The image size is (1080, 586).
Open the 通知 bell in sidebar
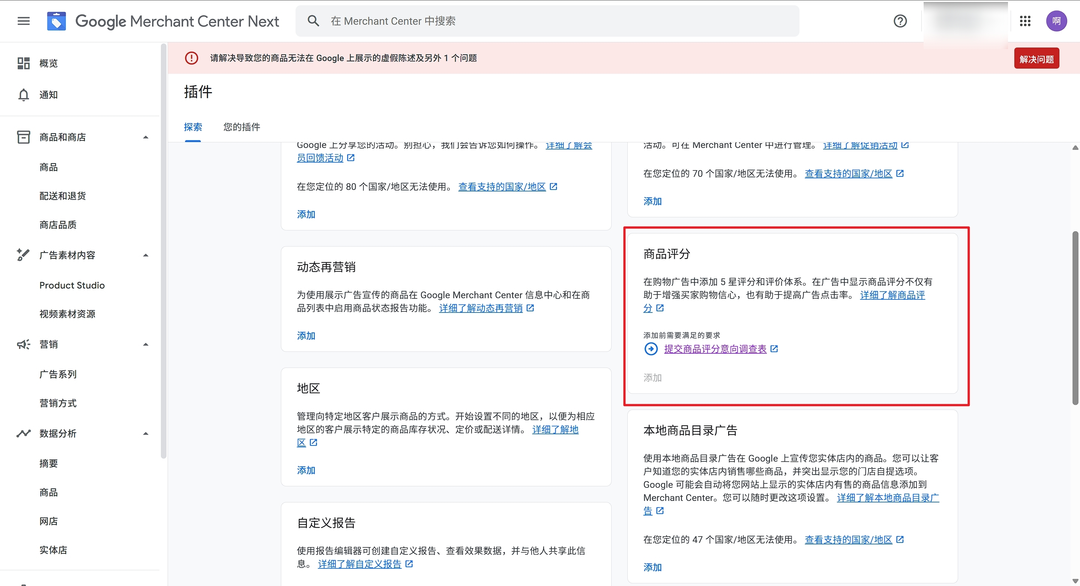[x=24, y=95]
